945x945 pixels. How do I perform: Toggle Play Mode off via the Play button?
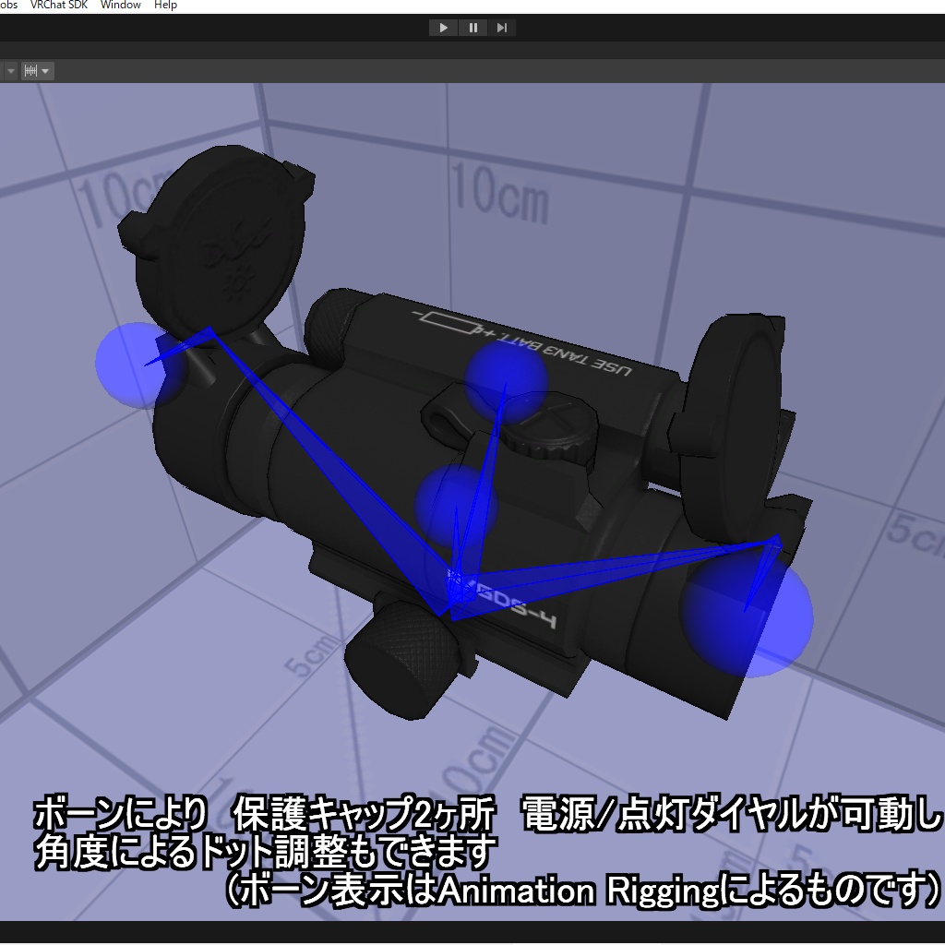(443, 27)
